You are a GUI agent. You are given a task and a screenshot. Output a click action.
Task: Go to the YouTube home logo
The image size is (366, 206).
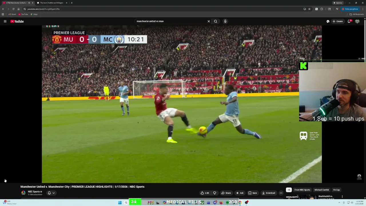point(17,21)
